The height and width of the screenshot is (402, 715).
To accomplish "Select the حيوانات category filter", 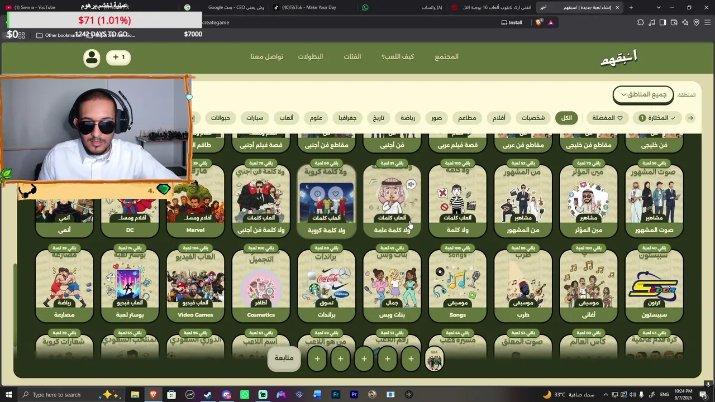I will coord(221,118).
